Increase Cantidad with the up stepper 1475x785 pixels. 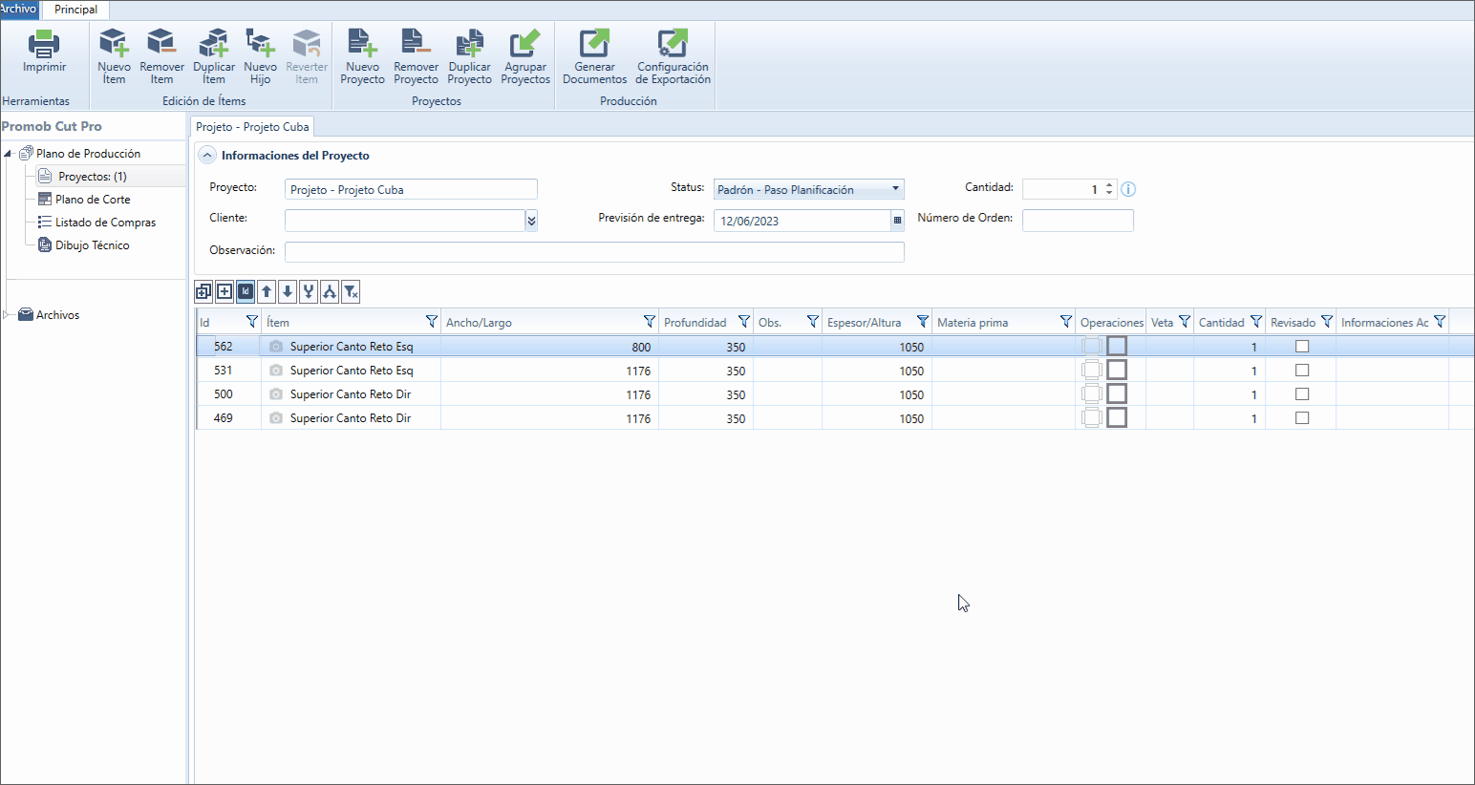coord(1109,185)
